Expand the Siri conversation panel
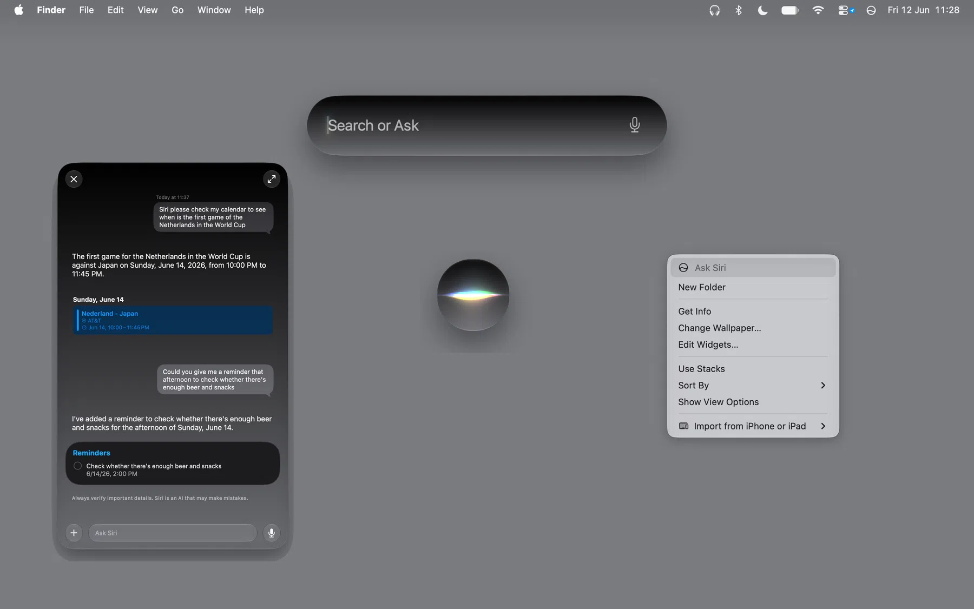974x609 pixels. coord(272,179)
